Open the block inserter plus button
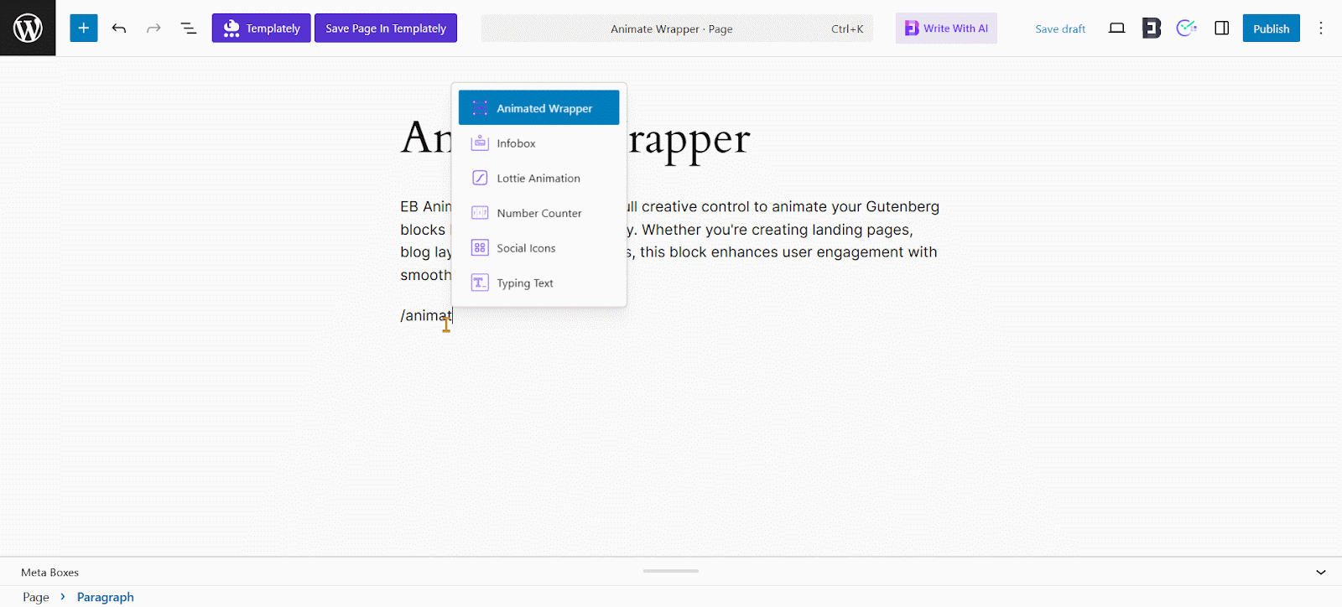Image resolution: width=1342 pixels, height=607 pixels. [x=84, y=28]
